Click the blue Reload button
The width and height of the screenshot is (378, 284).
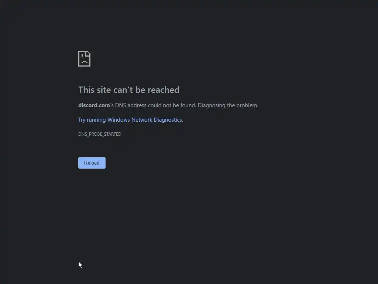92,163
